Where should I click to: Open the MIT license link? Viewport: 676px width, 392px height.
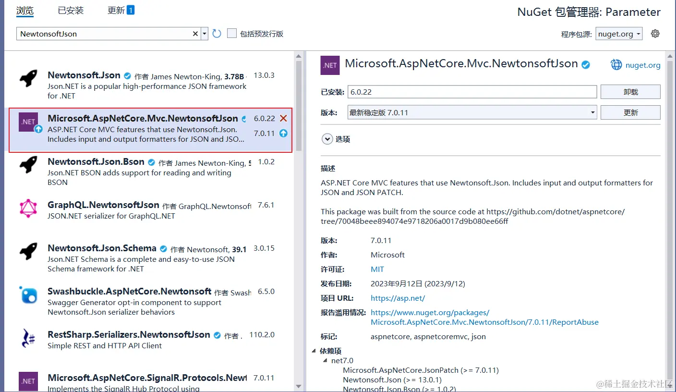[377, 269]
